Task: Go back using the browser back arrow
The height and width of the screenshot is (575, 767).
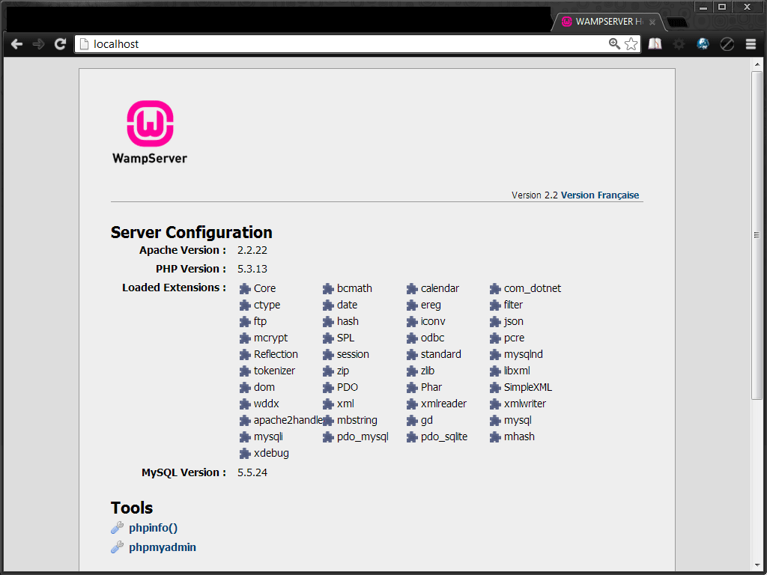Action: (x=16, y=44)
